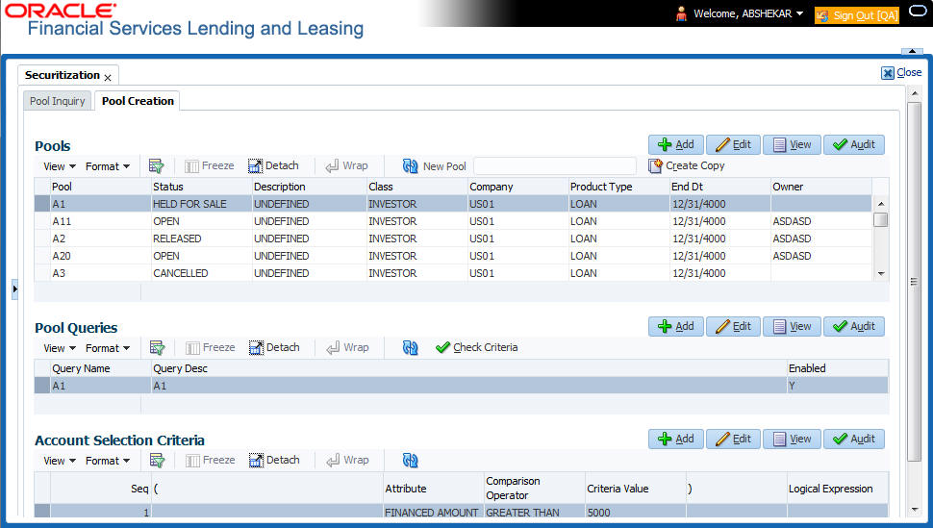Viewport: 933px width, 528px height.
Task: Expand the left side panel arrow
Action: (14, 289)
